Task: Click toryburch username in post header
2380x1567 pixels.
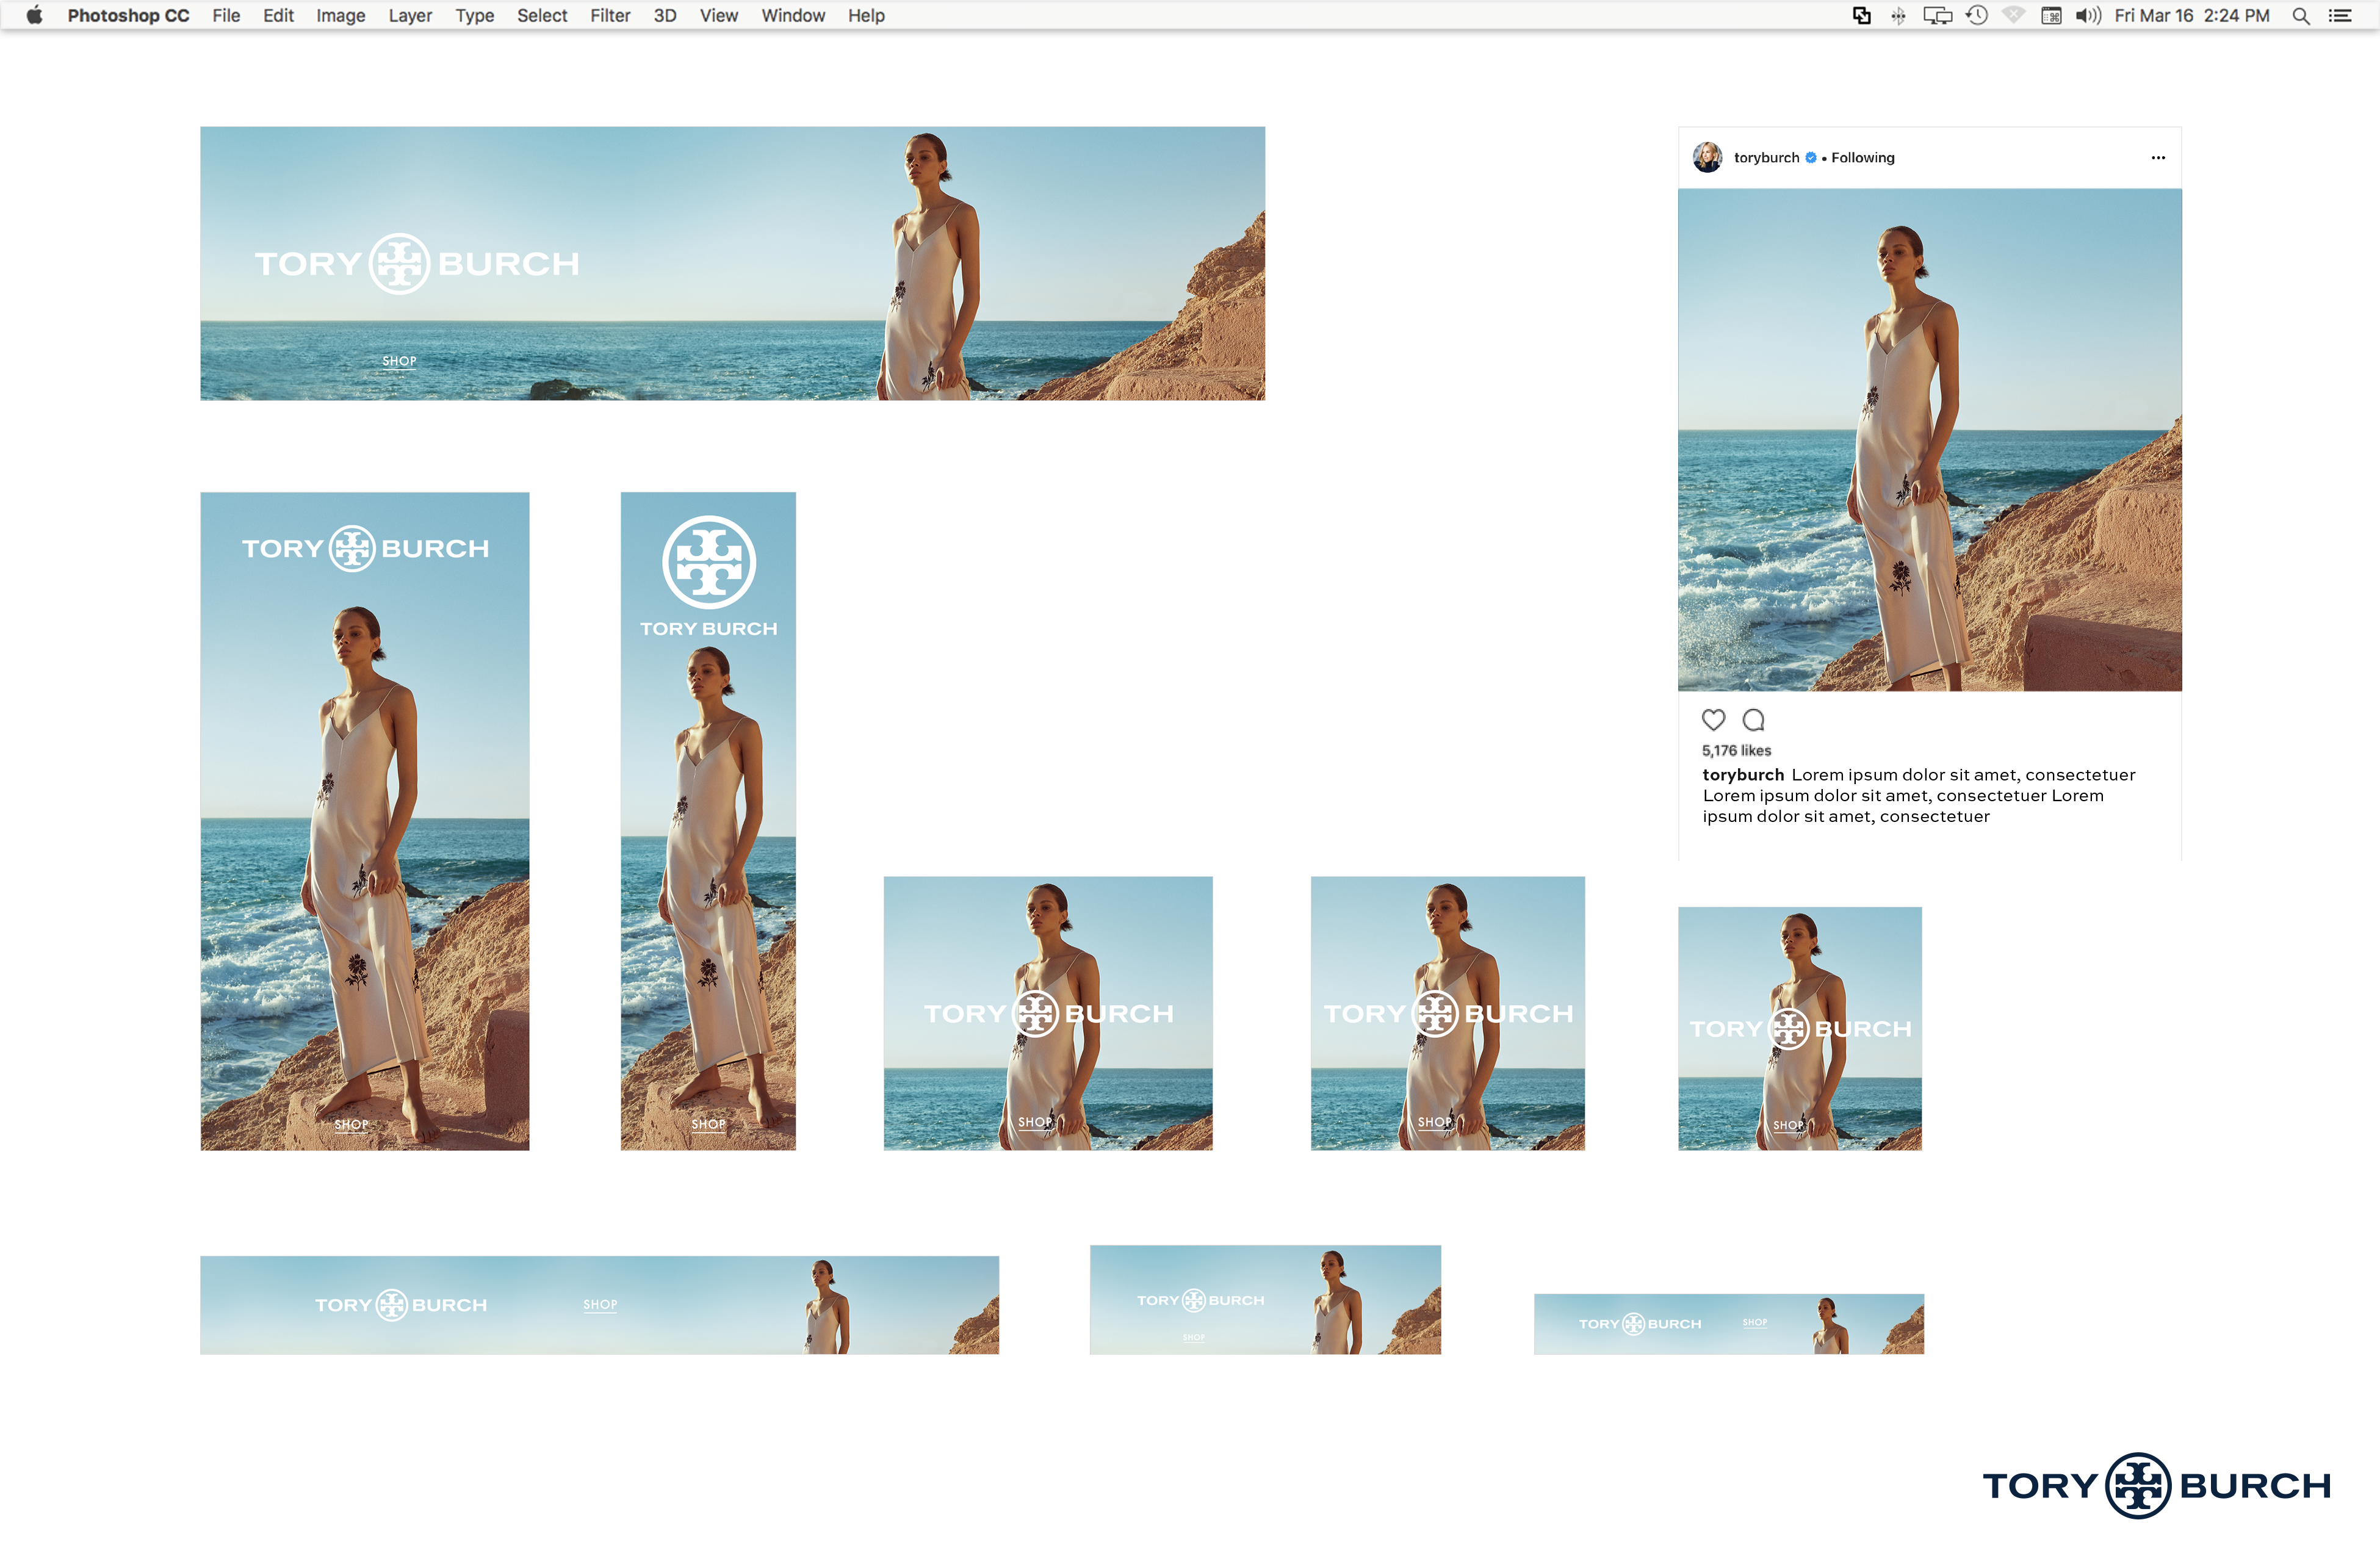Action: (x=1766, y=157)
